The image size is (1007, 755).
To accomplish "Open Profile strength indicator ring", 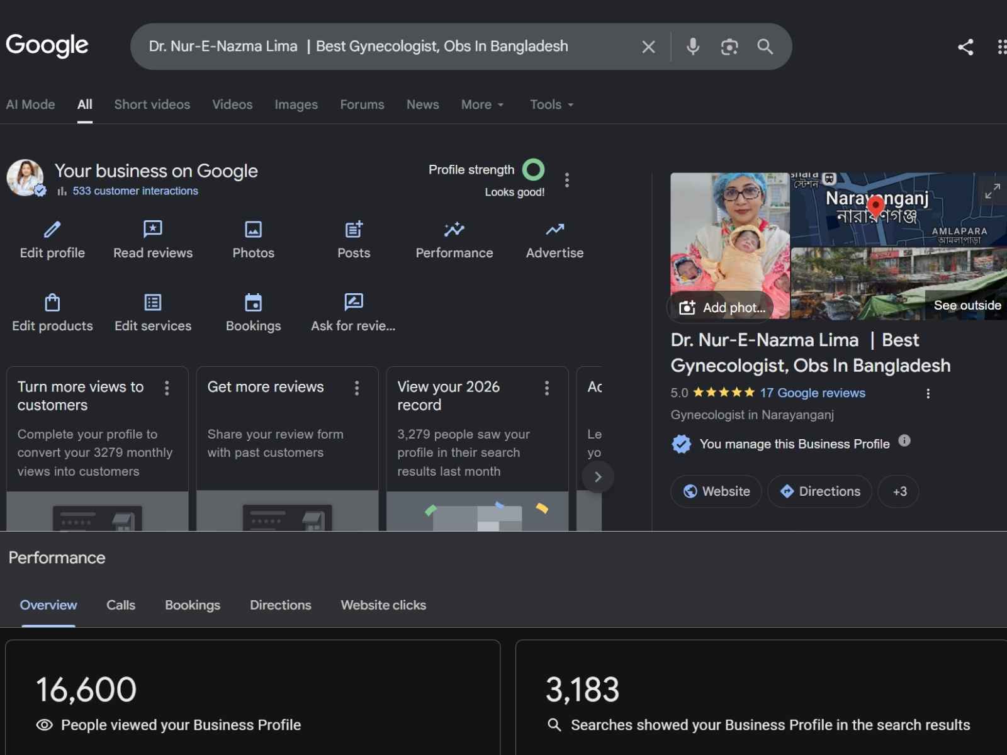I will pos(534,170).
